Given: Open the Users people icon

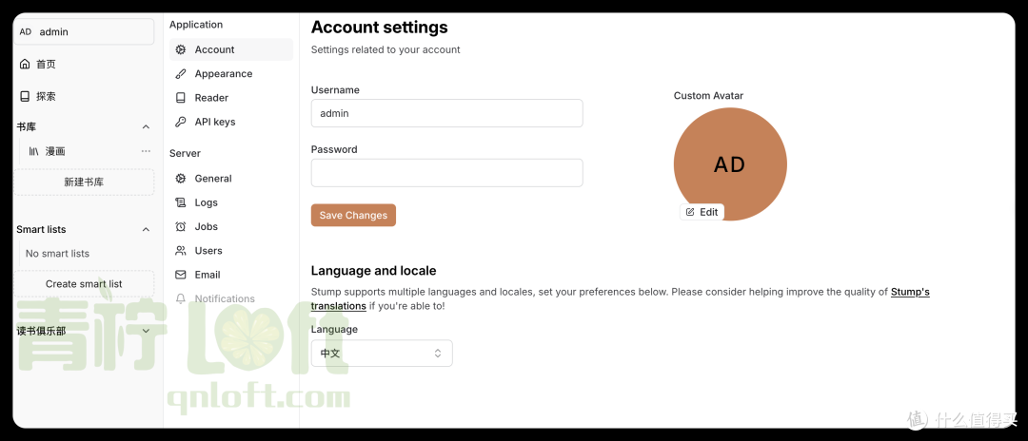Looking at the screenshot, I should click(x=180, y=251).
